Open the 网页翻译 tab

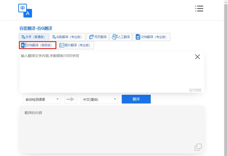click(x=97, y=37)
